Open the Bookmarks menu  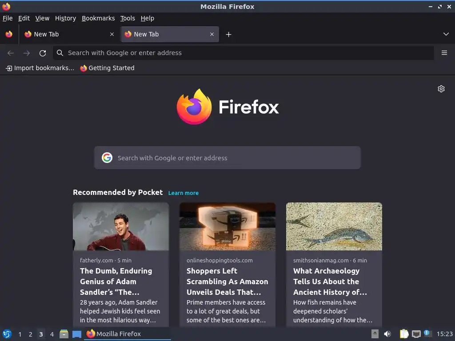(x=98, y=18)
